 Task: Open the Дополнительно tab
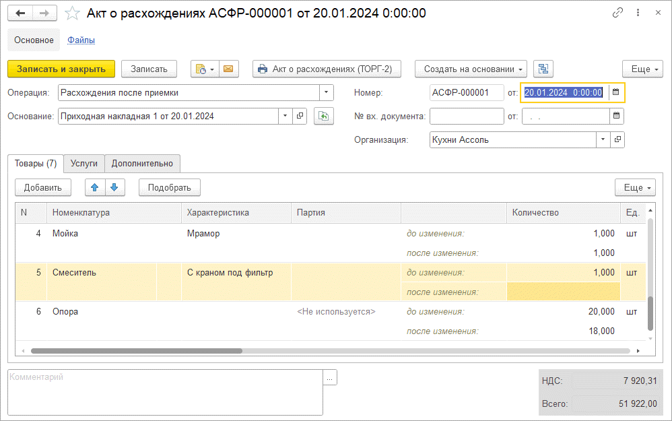pyautogui.click(x=142, y=163)
